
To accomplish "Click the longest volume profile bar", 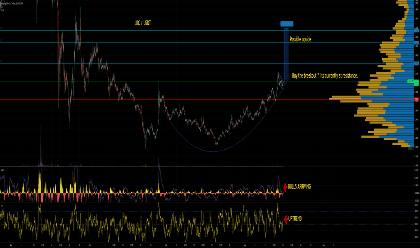I will tap(371, 98).
